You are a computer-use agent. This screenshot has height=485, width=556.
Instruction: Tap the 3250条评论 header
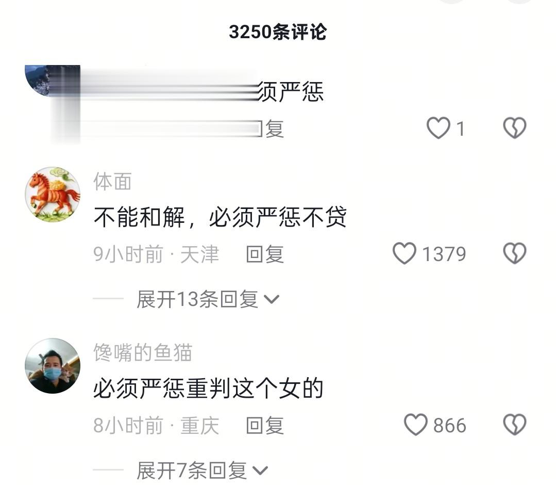point(278,32)
